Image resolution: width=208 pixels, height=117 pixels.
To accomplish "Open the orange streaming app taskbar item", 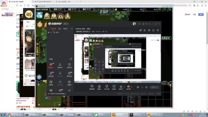I will [120, 115].
